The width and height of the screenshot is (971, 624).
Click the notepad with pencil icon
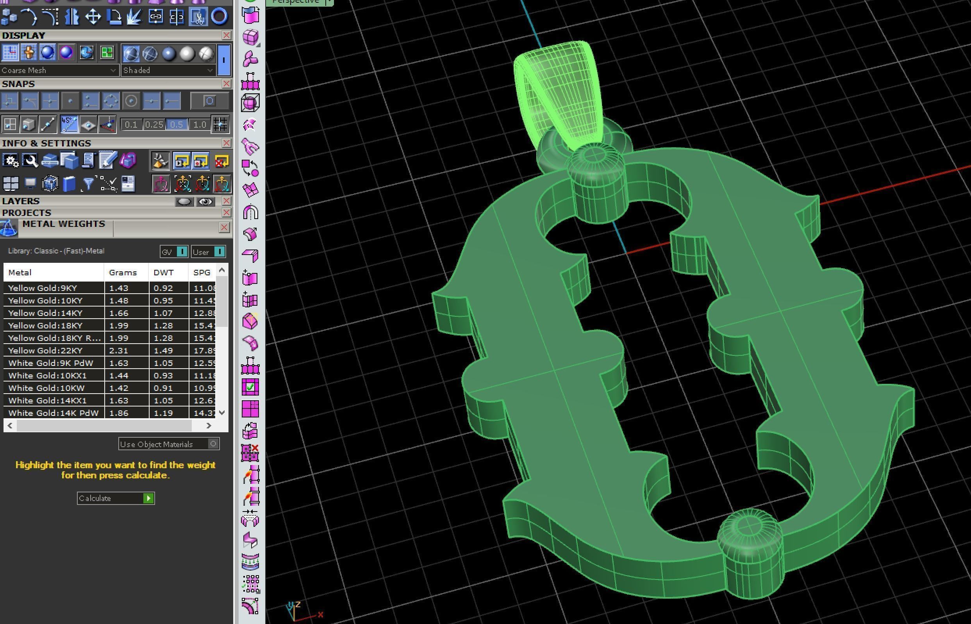click(x=108, y=161)
